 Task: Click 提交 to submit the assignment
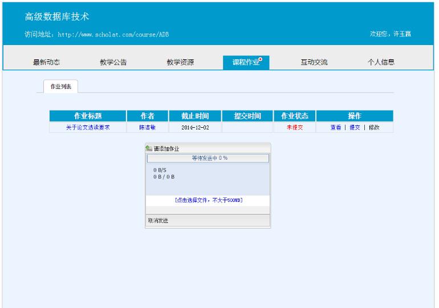coord(355,128)
